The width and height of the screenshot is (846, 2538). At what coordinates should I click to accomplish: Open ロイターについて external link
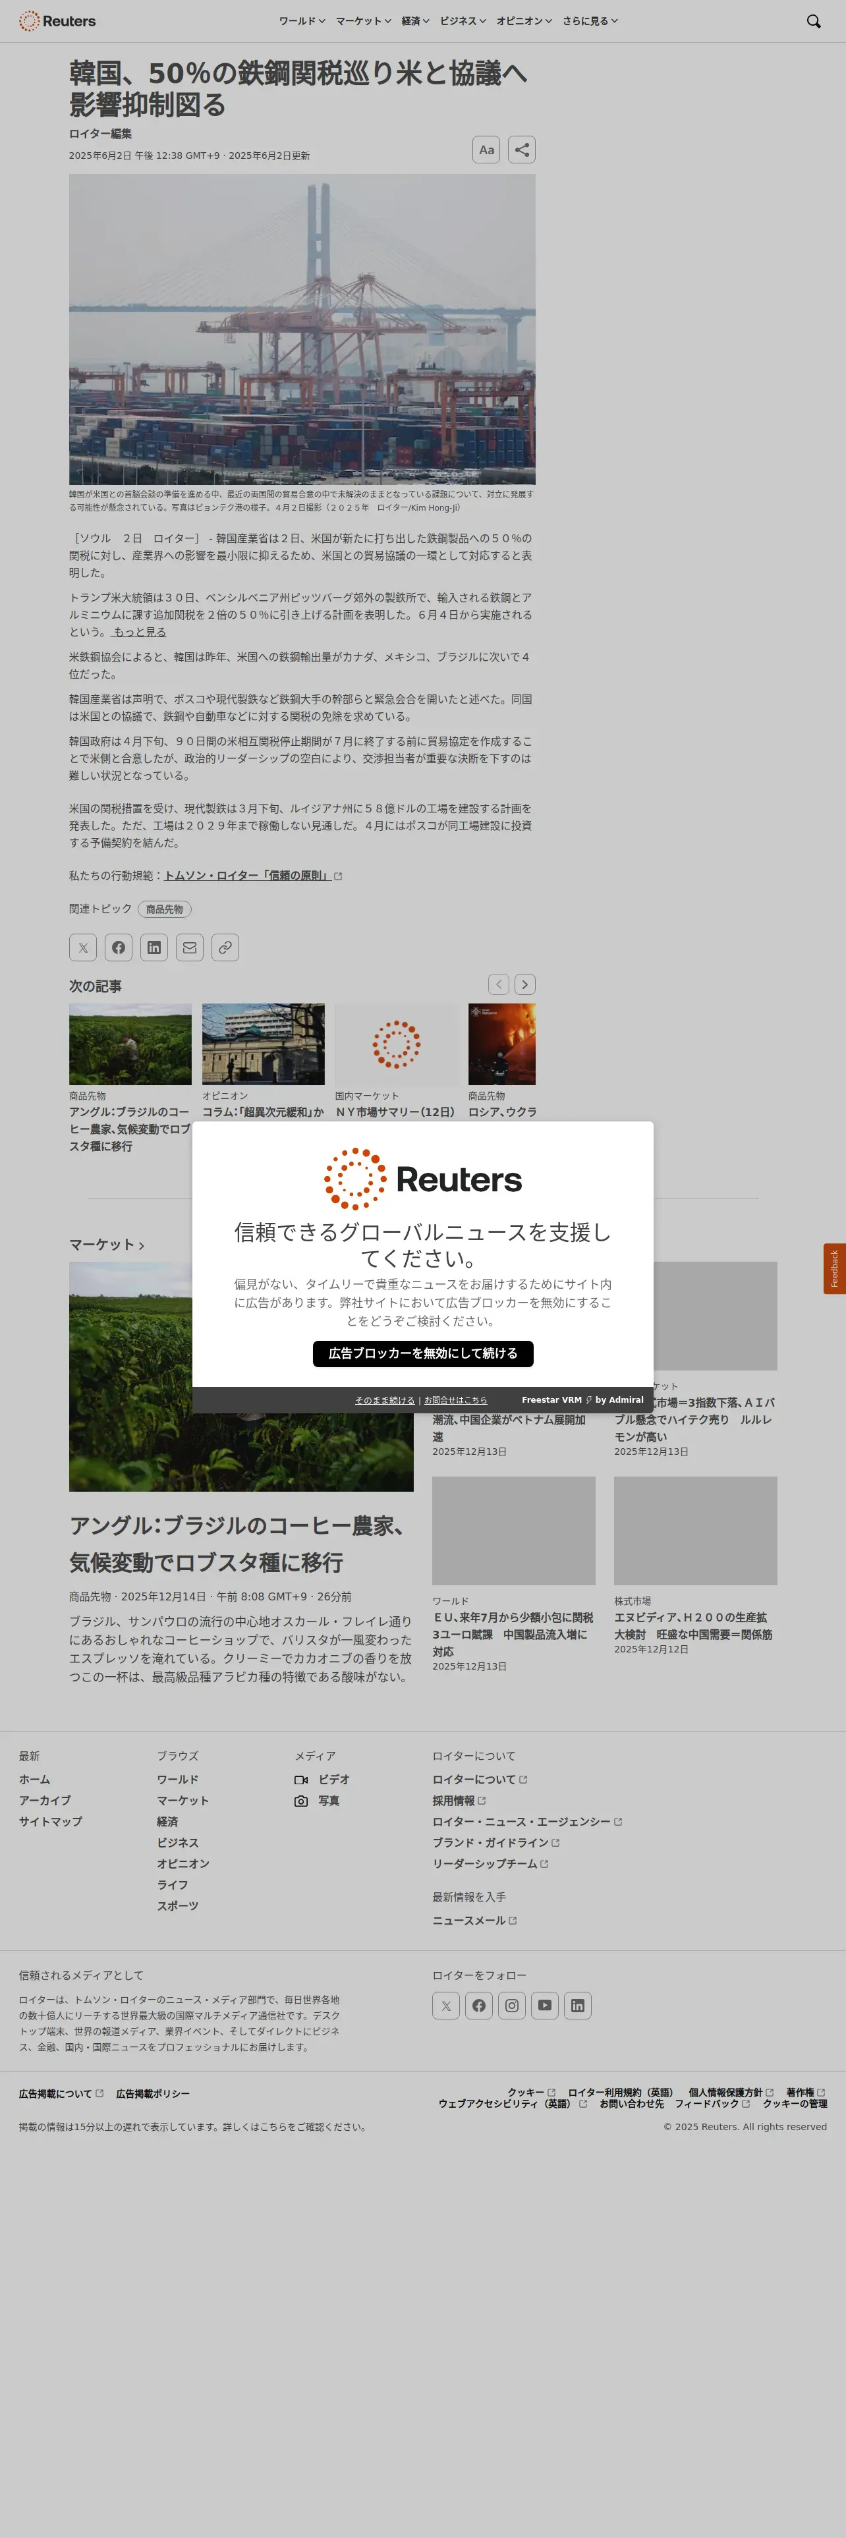[480, 1780]
